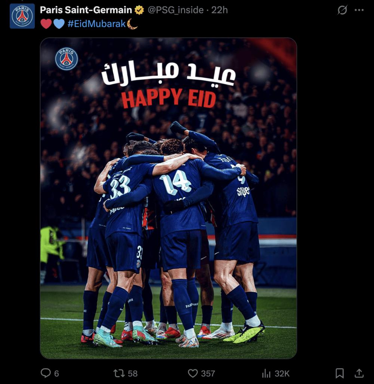
Task: Click the repost count of 58
Action: coord(133,374)
